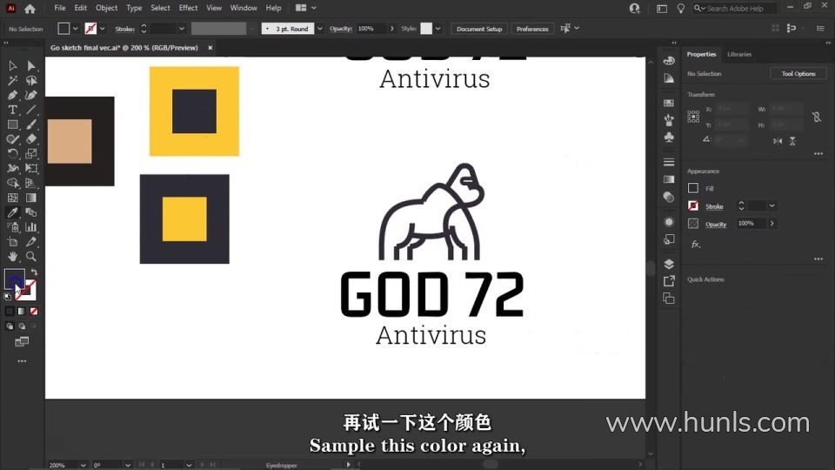Change the screen mode
This screenshot has width=835, height=470.
(x=22, y=341)
